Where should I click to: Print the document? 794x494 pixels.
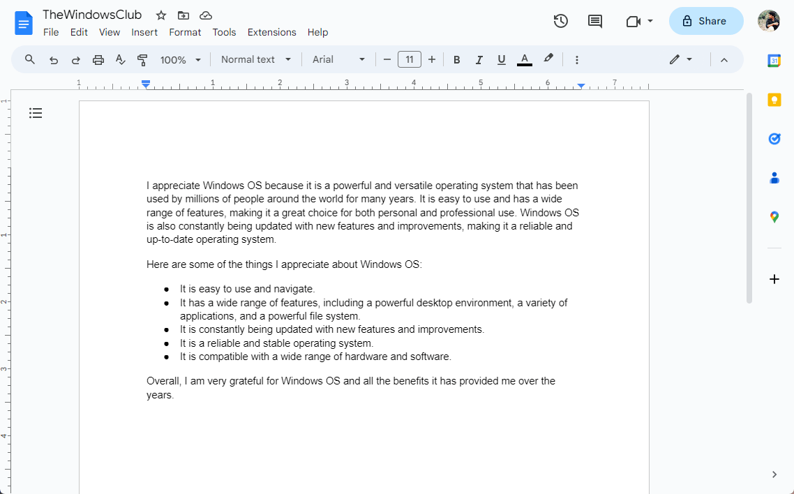tap(98, 60)
